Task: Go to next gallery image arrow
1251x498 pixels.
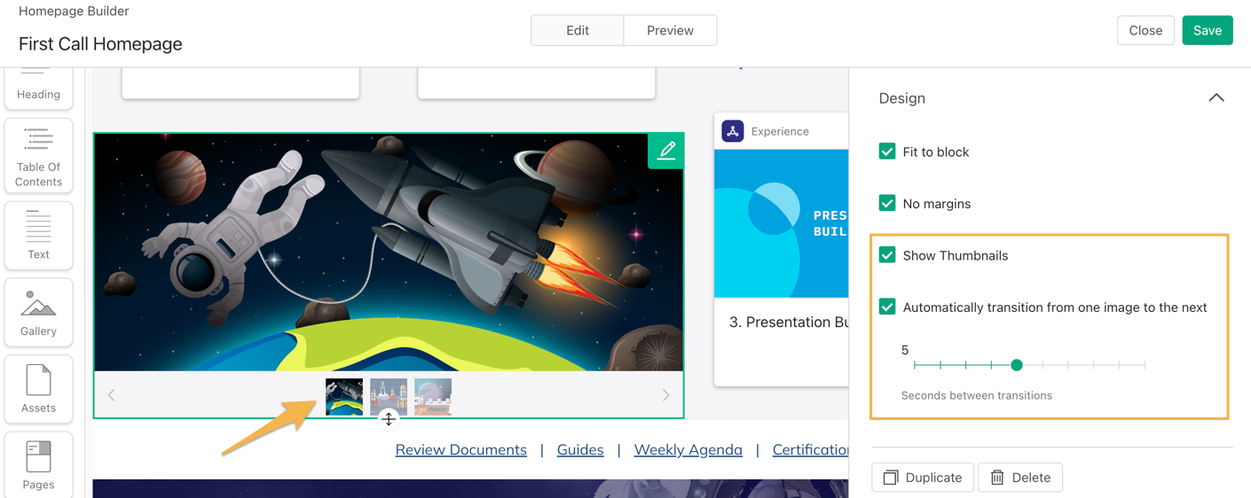Action: (665, 395)
